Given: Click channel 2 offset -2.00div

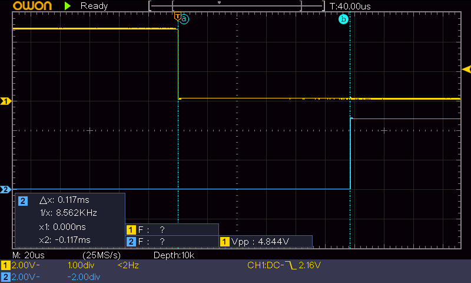Looking at the screenshot, I should (x=84, y=277).
